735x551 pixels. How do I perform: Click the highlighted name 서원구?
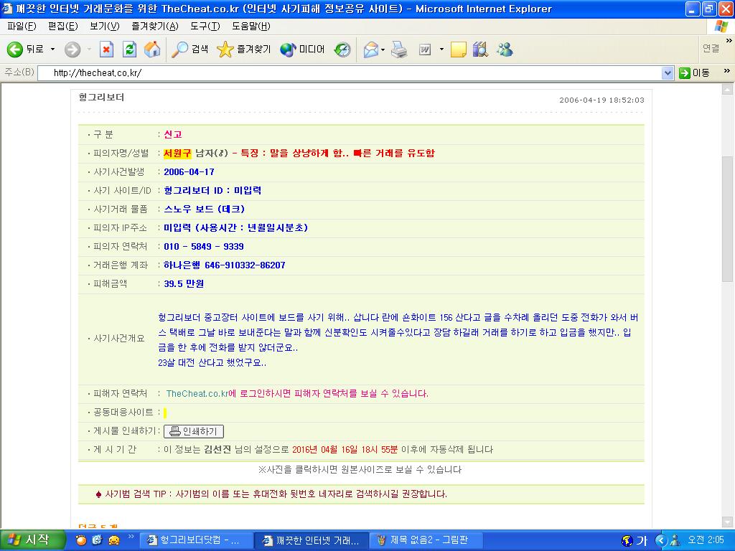pos(177,154)
